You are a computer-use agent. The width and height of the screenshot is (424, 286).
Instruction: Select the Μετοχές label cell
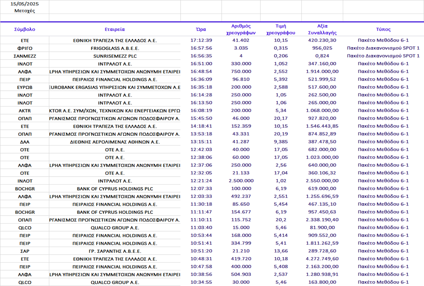25,11
